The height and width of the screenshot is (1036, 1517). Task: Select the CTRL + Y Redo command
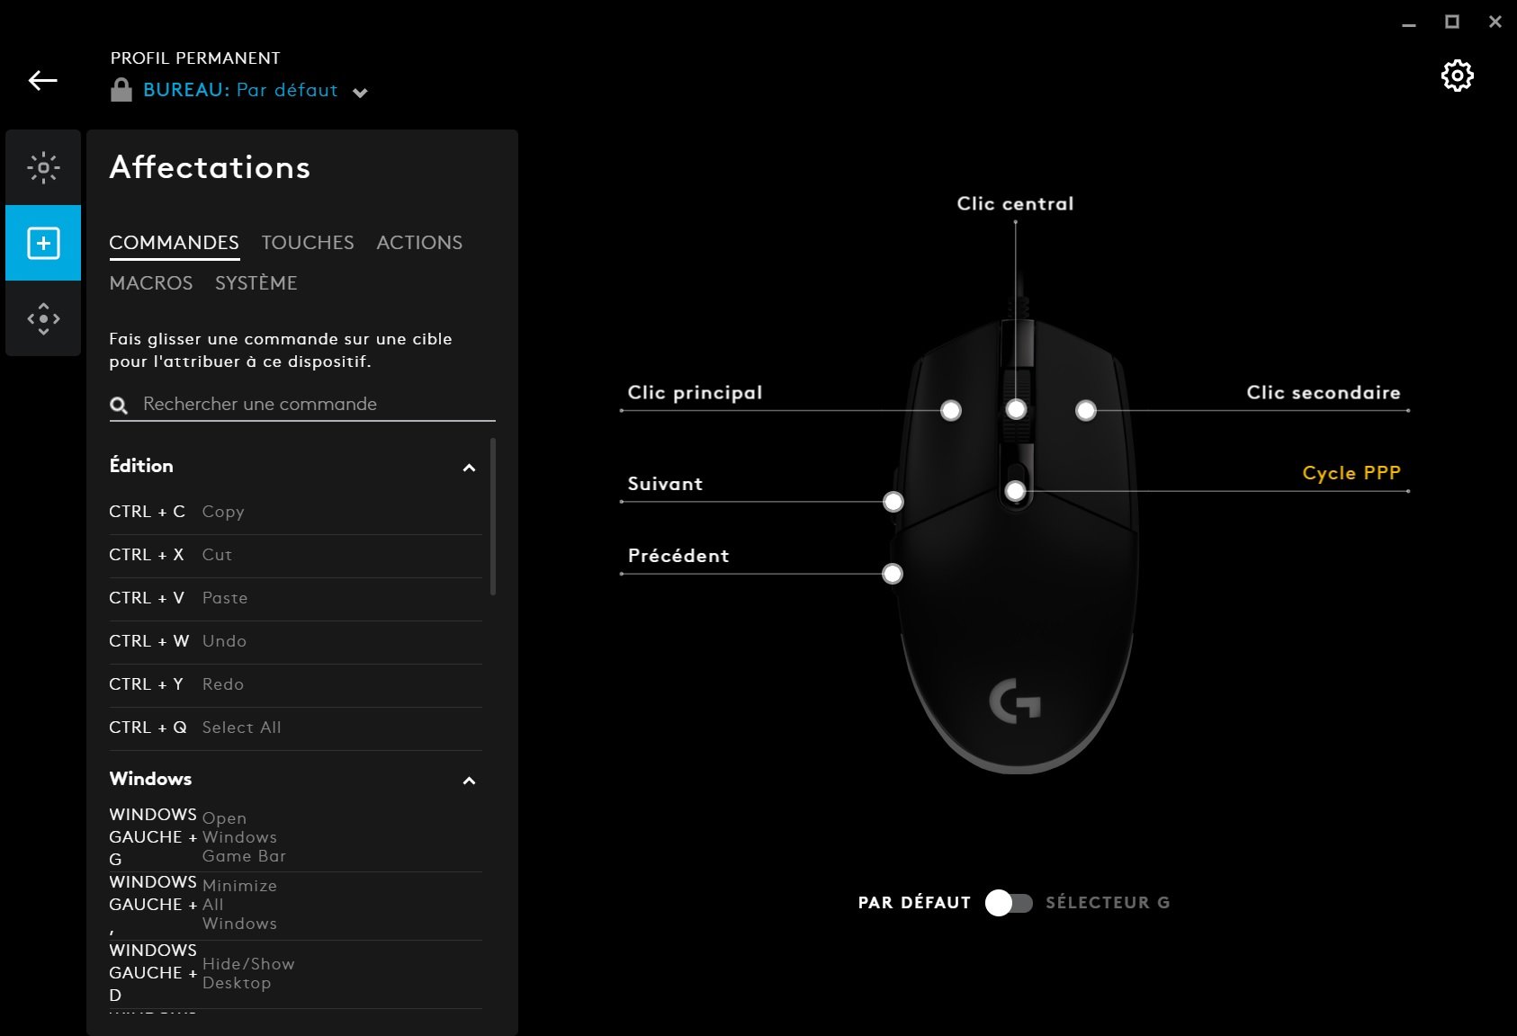pos(295,684)
